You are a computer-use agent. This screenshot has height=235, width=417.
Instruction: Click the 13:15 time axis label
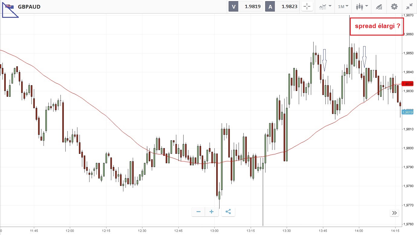tap(251, 231)
